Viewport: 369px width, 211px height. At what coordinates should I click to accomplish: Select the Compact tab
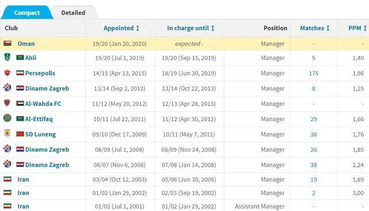[27, 13]
